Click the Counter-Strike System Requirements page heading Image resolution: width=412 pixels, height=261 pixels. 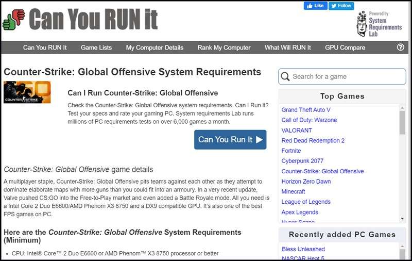coord(132,72)
